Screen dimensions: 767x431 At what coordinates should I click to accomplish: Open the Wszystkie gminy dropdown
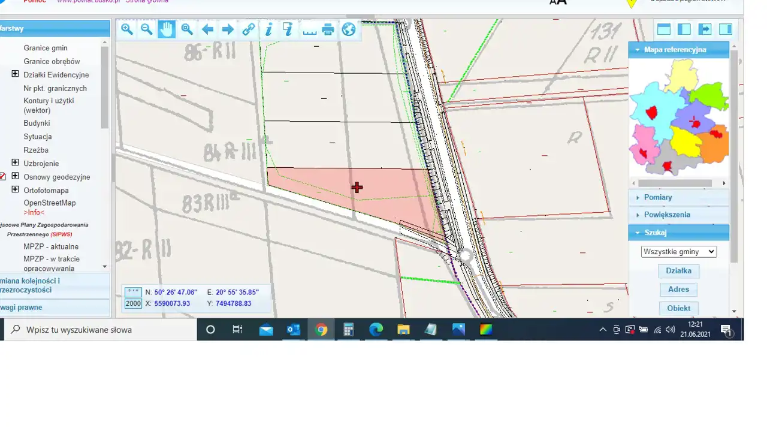[678, 252]
